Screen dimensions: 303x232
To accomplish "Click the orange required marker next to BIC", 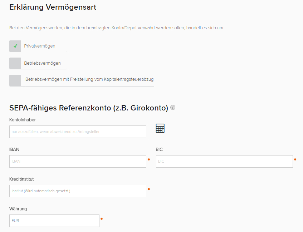I will pos(295,159).
